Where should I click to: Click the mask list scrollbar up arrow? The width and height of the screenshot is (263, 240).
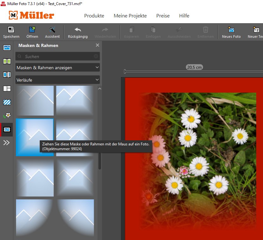pos(100,89)
